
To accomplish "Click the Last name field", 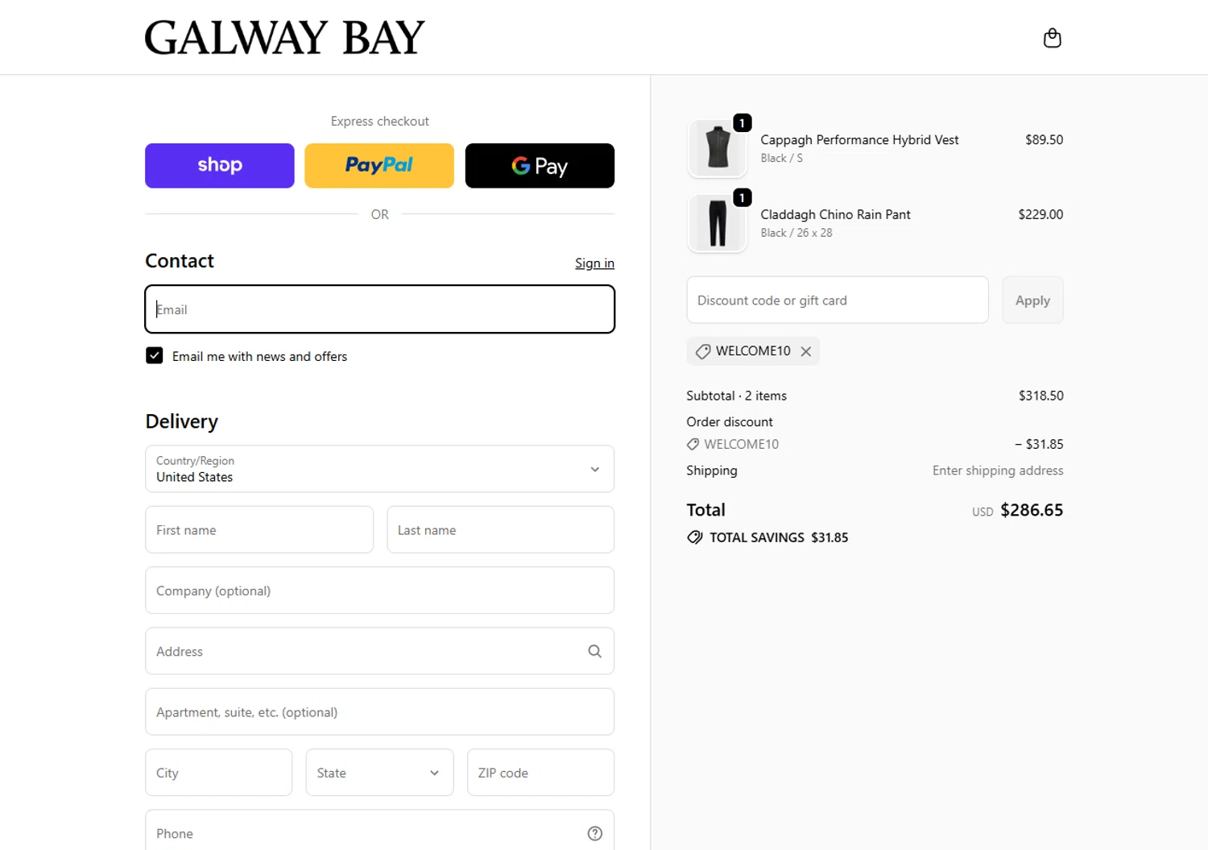I will tap(500, 529).
